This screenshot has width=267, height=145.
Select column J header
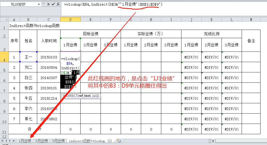click(191, 20)
